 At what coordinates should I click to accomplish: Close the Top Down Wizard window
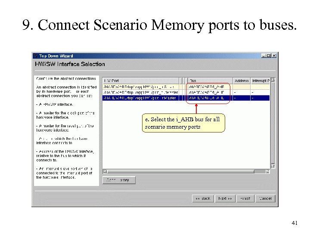point(274,56)
